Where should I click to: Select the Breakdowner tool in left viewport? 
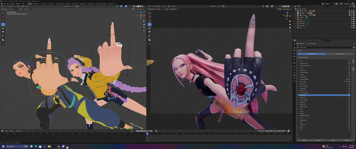[3, 43]
